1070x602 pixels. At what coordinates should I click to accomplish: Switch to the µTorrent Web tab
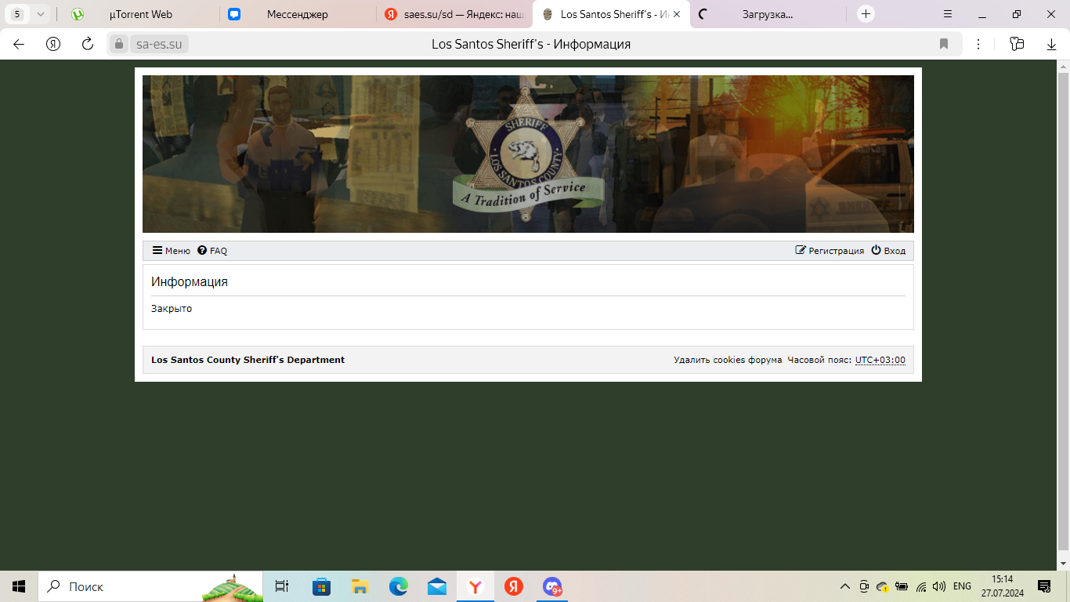[x=139, y=14]
